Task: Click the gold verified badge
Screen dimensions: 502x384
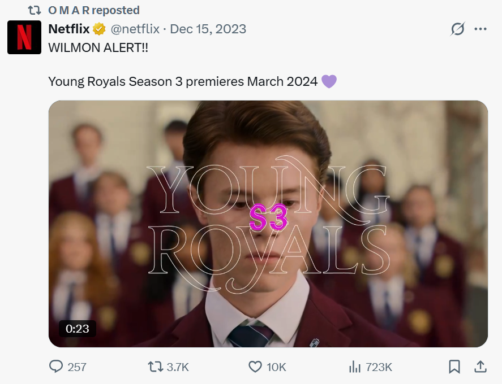Action: click(99, 29)
